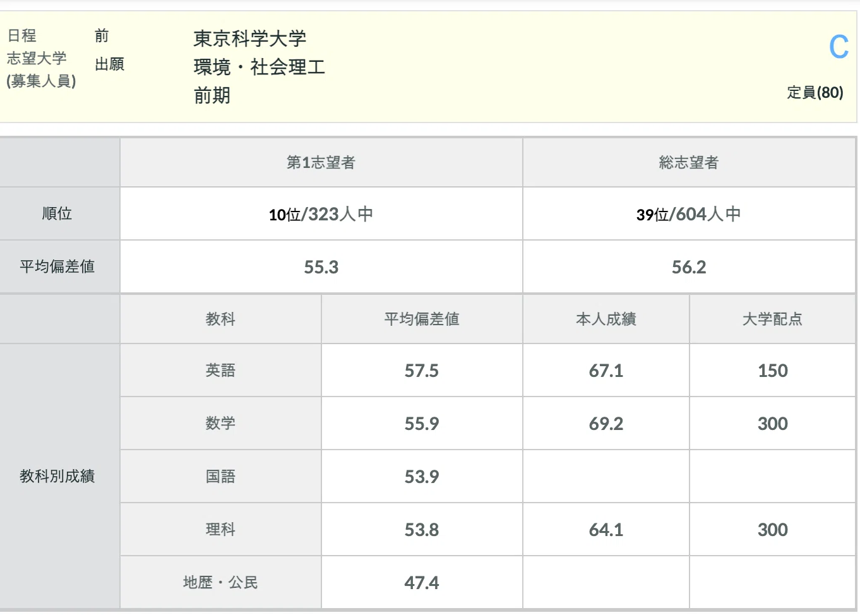The height and width of the screenshot is (615, 860).
Task: Click the 地歴・公民 subject cell
Action: (x=220, y=582)
